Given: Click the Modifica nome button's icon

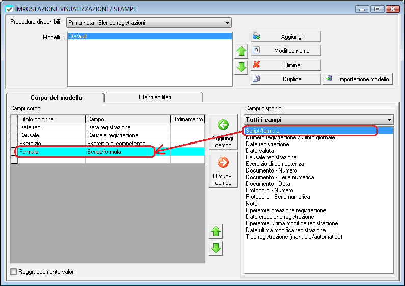Looking at the screenshot, I should (x=256, y=50).
